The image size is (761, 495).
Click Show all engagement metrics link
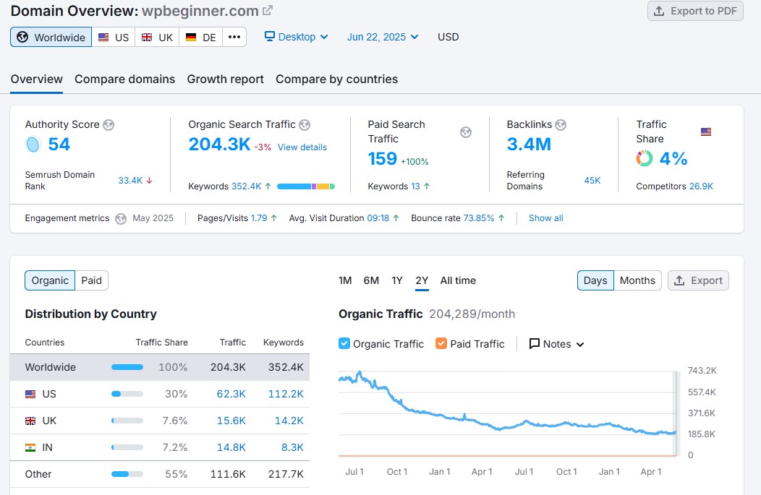546,218
